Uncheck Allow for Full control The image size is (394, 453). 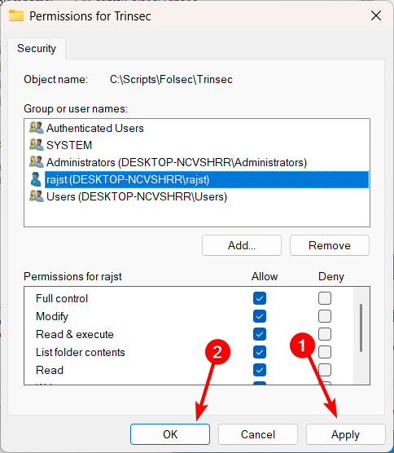click(x=260, y=298)
